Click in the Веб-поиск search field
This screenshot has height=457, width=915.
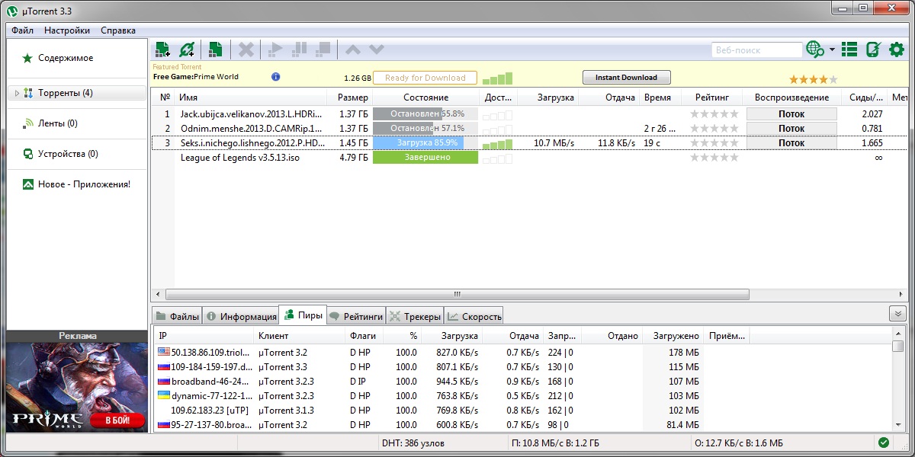[756, 50]
